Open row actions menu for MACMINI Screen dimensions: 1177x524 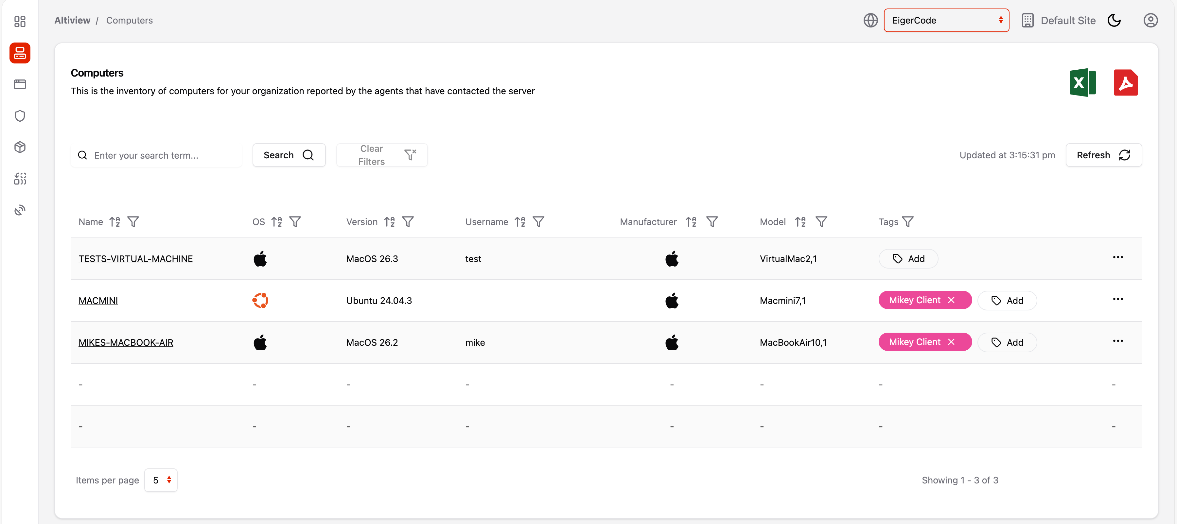(x=1117, y=299)
